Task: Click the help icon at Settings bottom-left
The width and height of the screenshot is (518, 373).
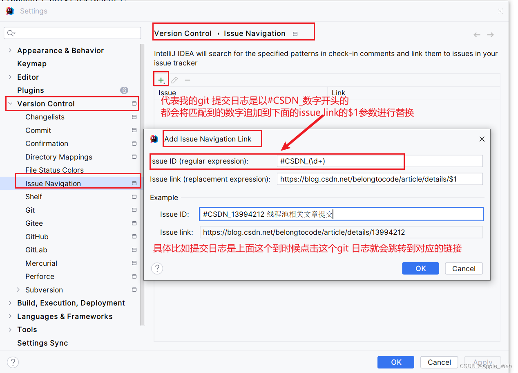Action: click(x=13, y=362)
